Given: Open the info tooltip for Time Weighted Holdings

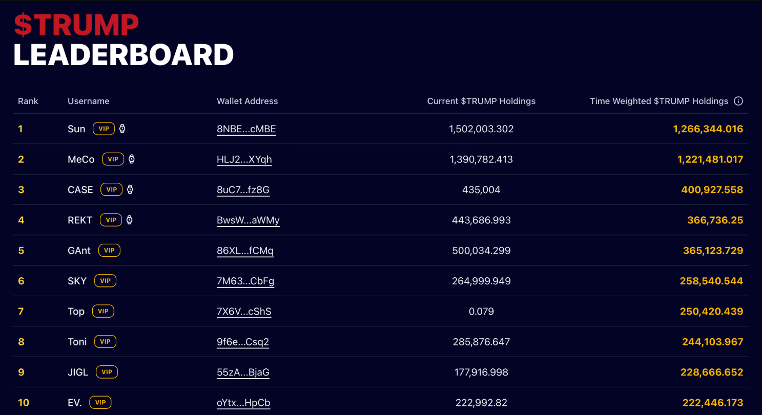Looking at the screenshot, I should click(738, 101).
